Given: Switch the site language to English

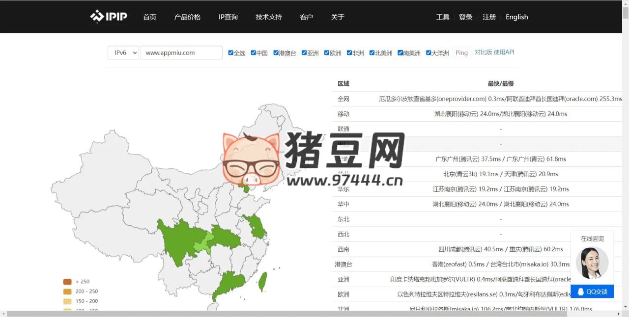Looking at the screenshot, I should [x=516, y=17].
